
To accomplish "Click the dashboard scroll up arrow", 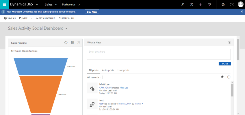I will point(238,38).
